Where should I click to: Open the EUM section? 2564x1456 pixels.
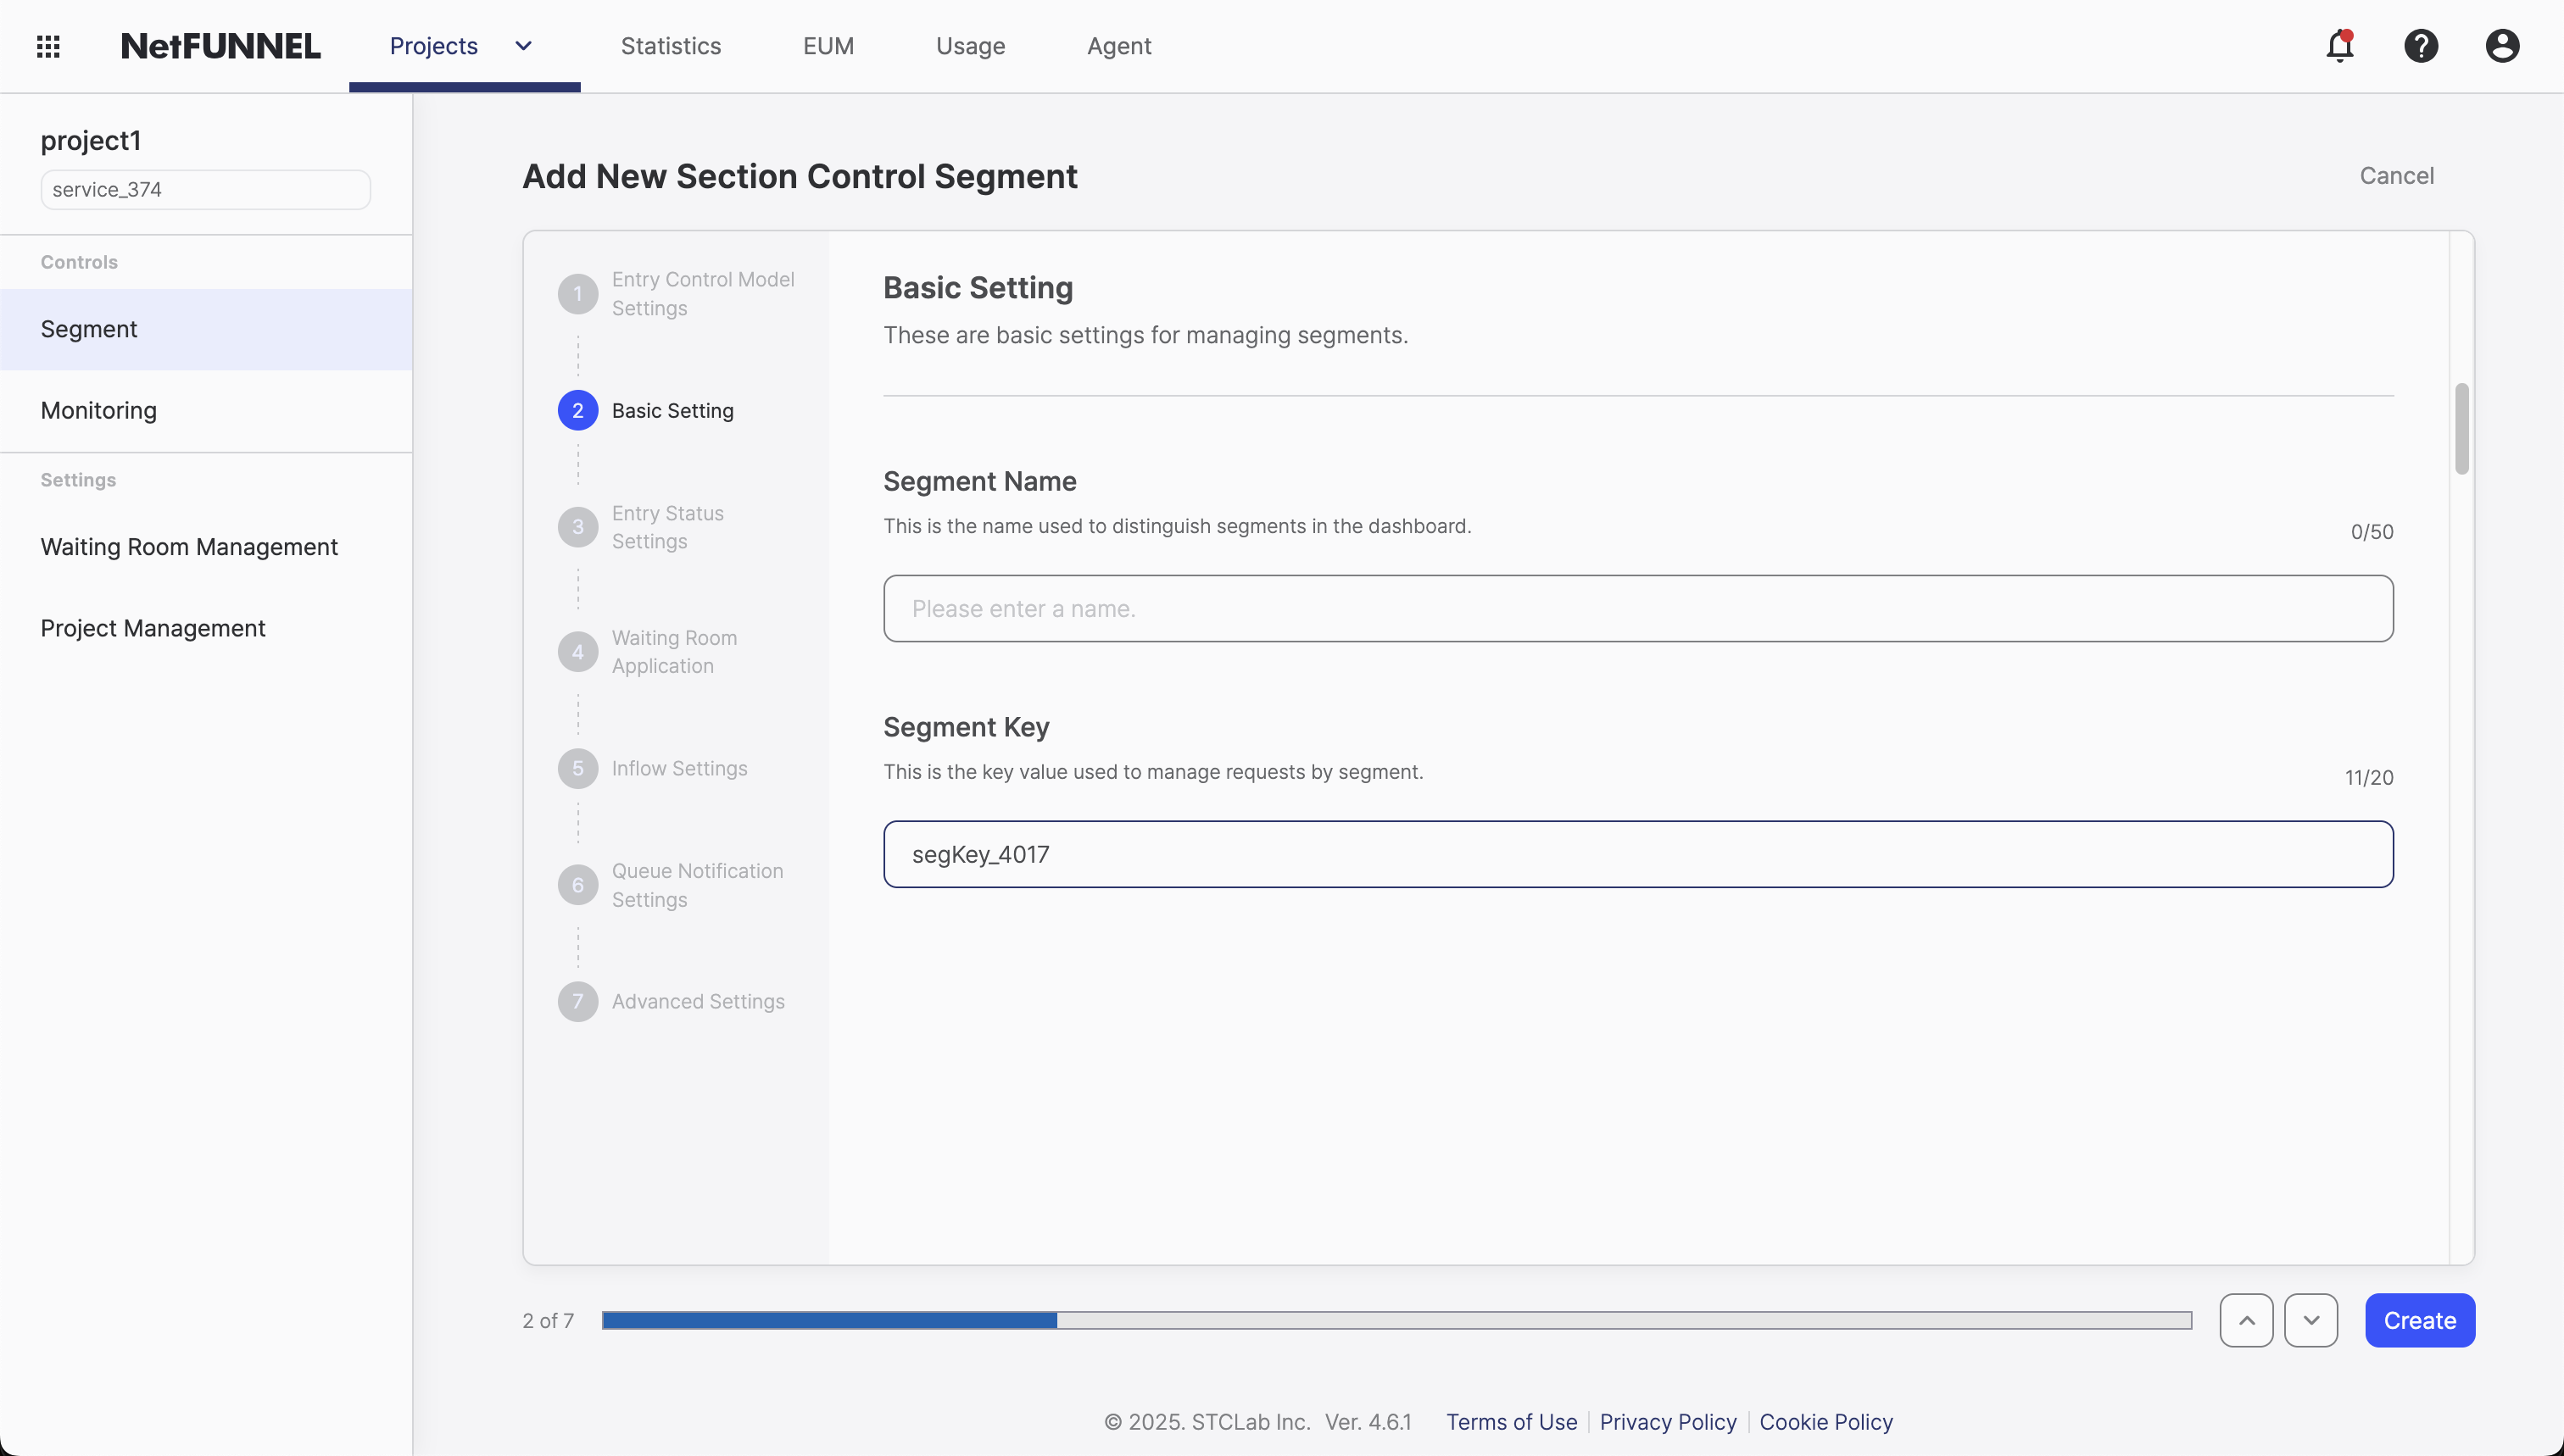(828, 46)
